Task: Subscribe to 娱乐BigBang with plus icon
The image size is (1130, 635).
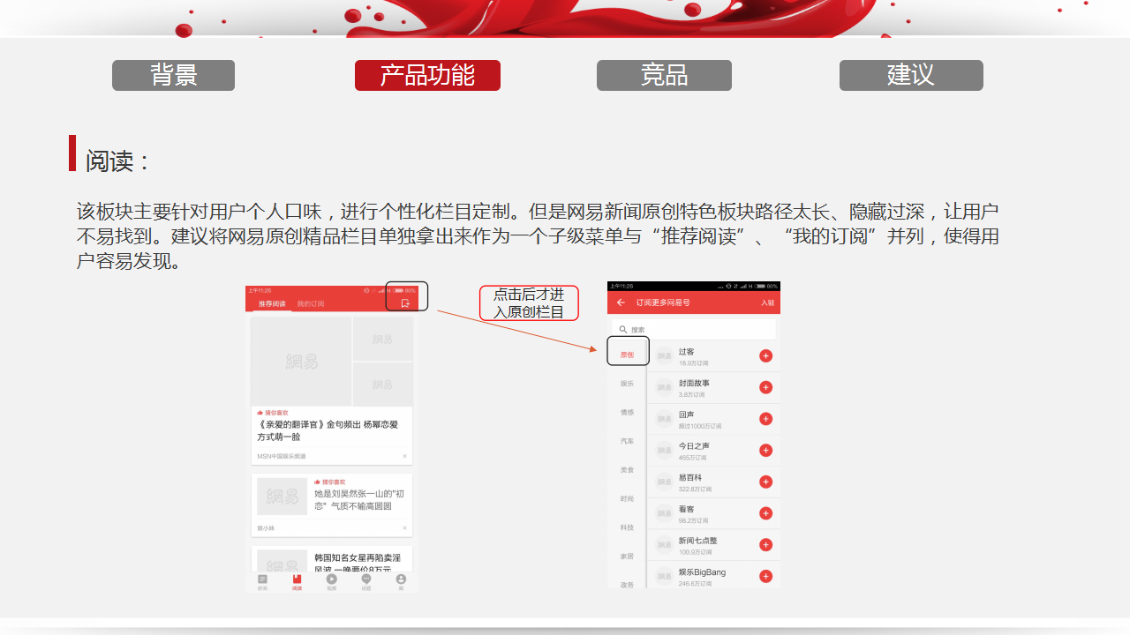Action: (765, 576)
